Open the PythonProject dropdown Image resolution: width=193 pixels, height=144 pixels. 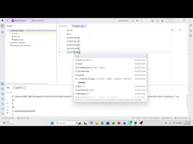20,21
